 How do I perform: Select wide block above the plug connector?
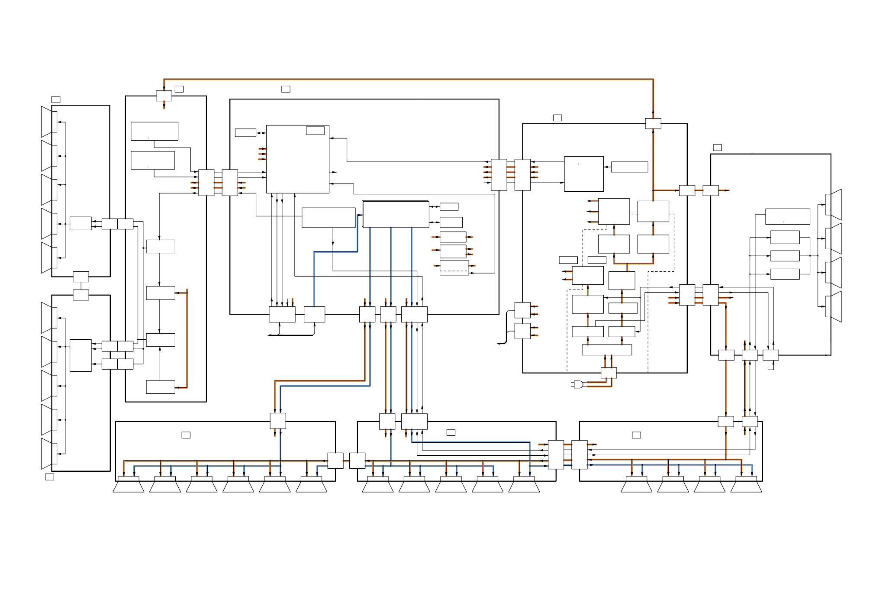(607, 350)
